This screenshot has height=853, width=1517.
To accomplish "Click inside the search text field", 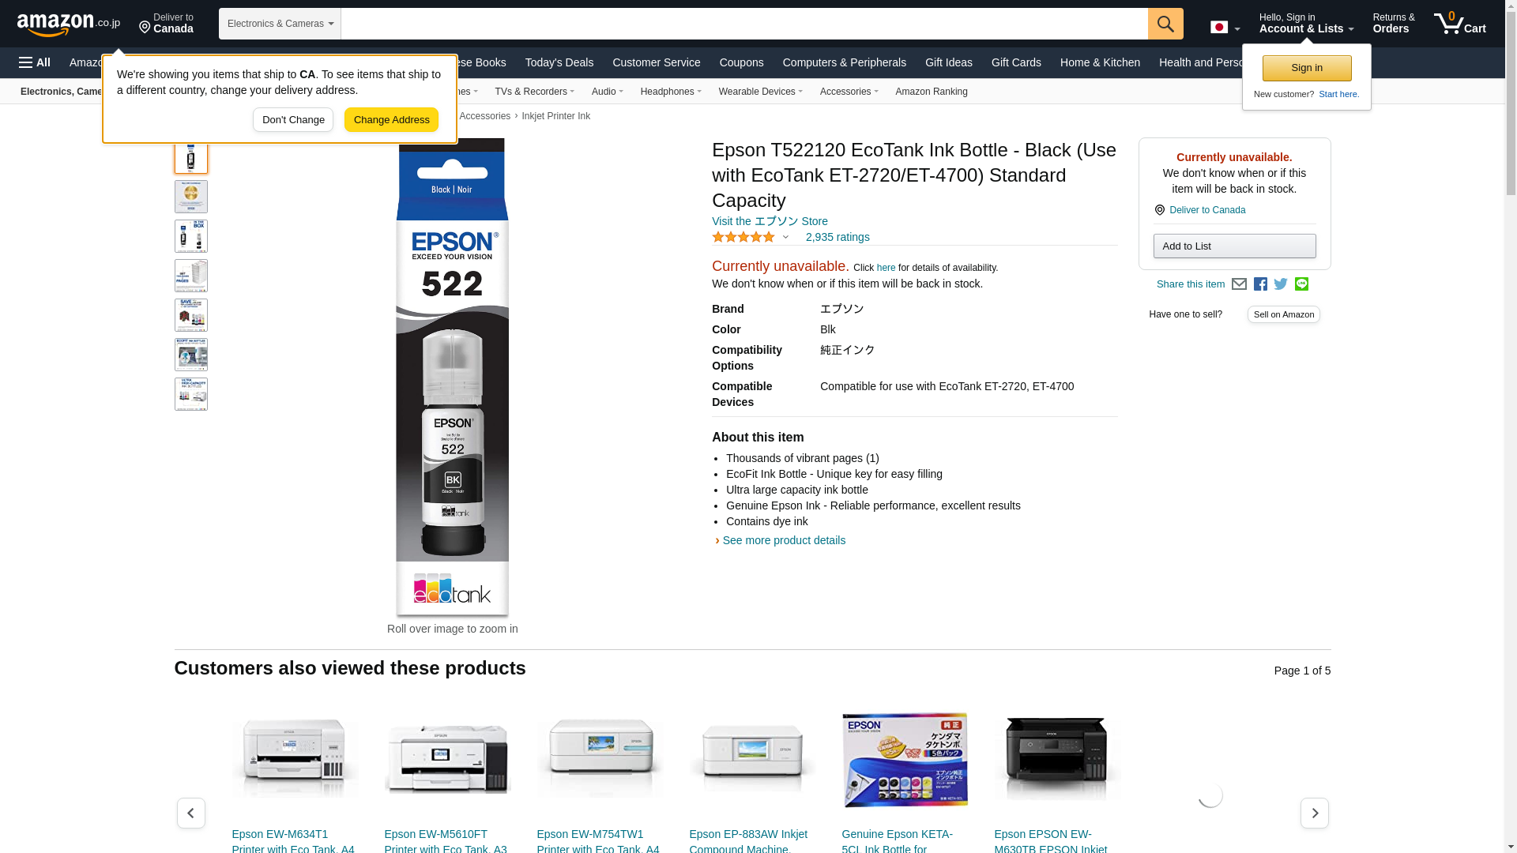I will click(x=744, y=24).
